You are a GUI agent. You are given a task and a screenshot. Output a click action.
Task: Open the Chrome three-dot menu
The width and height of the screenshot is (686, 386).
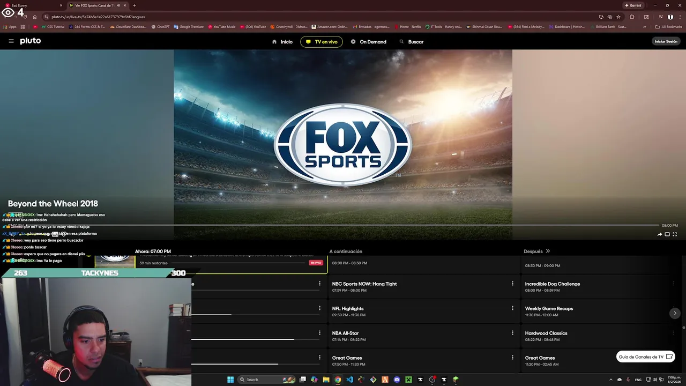(x=680, y=17)
